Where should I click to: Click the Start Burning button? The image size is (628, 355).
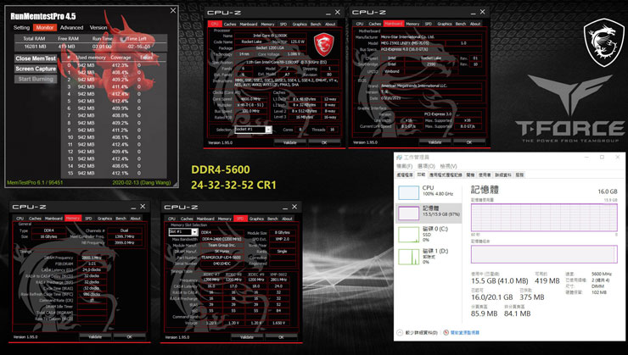pyautogui.click(x=36, y=79)
